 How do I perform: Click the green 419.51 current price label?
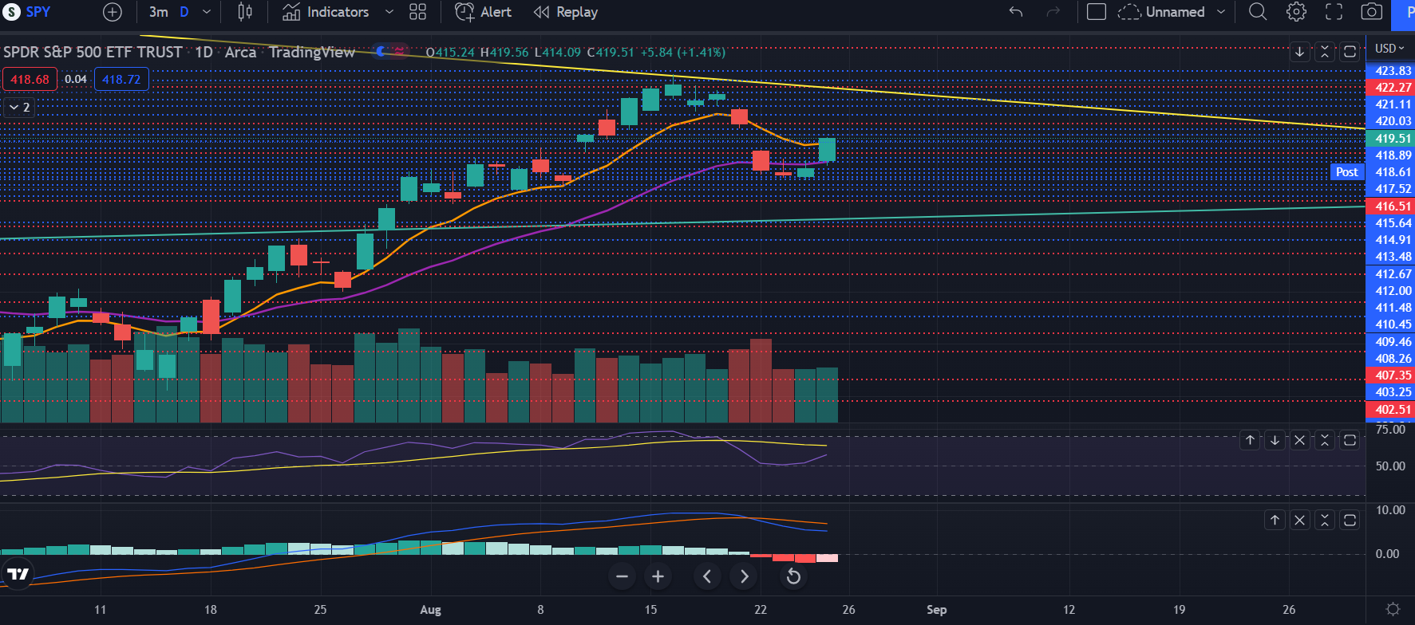tap(1391, 138)
